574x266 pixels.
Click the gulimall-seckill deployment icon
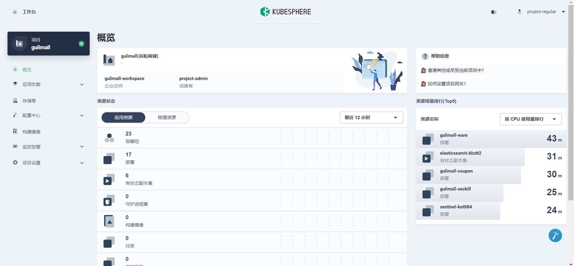point(428,193)
